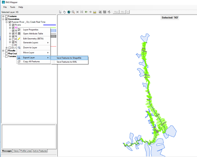Click the globe web imagery icon

(69, 12)
